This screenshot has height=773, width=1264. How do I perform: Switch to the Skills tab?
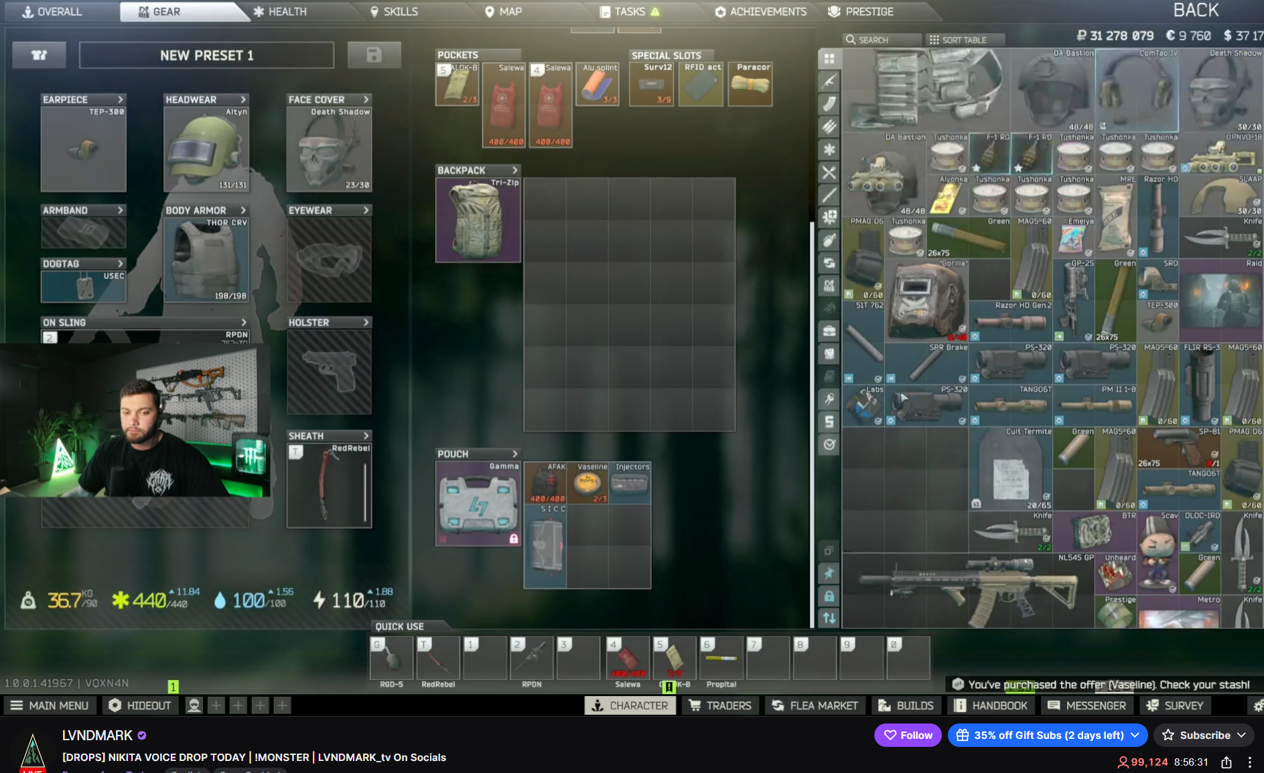[x=394, y=11]
